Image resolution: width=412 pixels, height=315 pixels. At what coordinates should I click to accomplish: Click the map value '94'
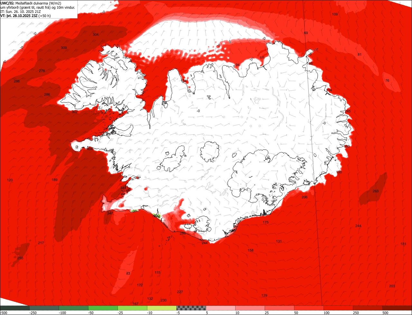(x=238, y=65)
